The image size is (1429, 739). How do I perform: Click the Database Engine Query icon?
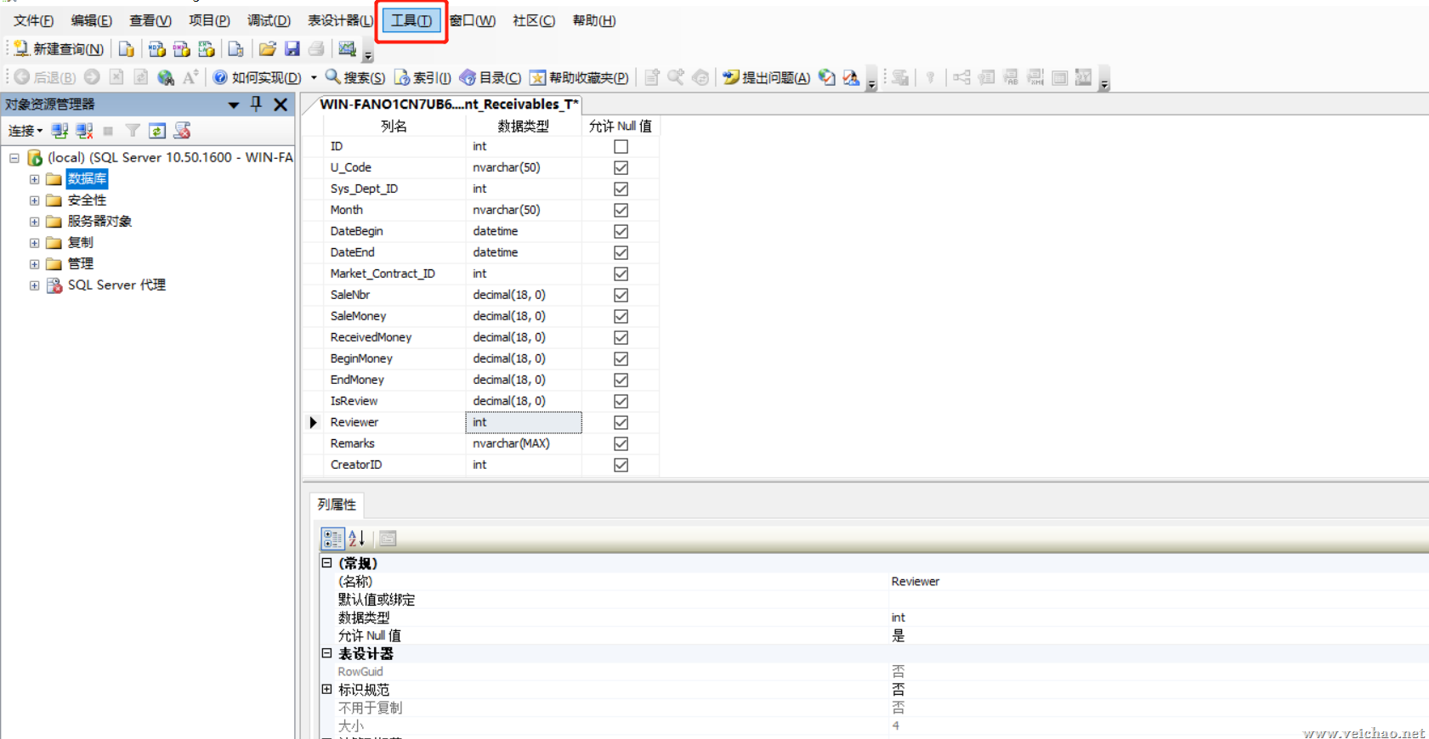[x=126, y=49]
